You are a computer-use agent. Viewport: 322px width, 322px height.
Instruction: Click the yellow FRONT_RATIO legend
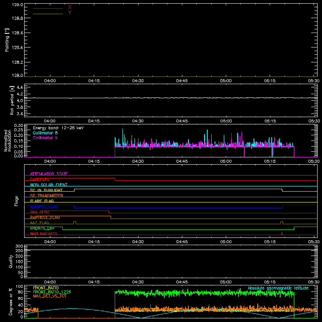pos(46,288)
